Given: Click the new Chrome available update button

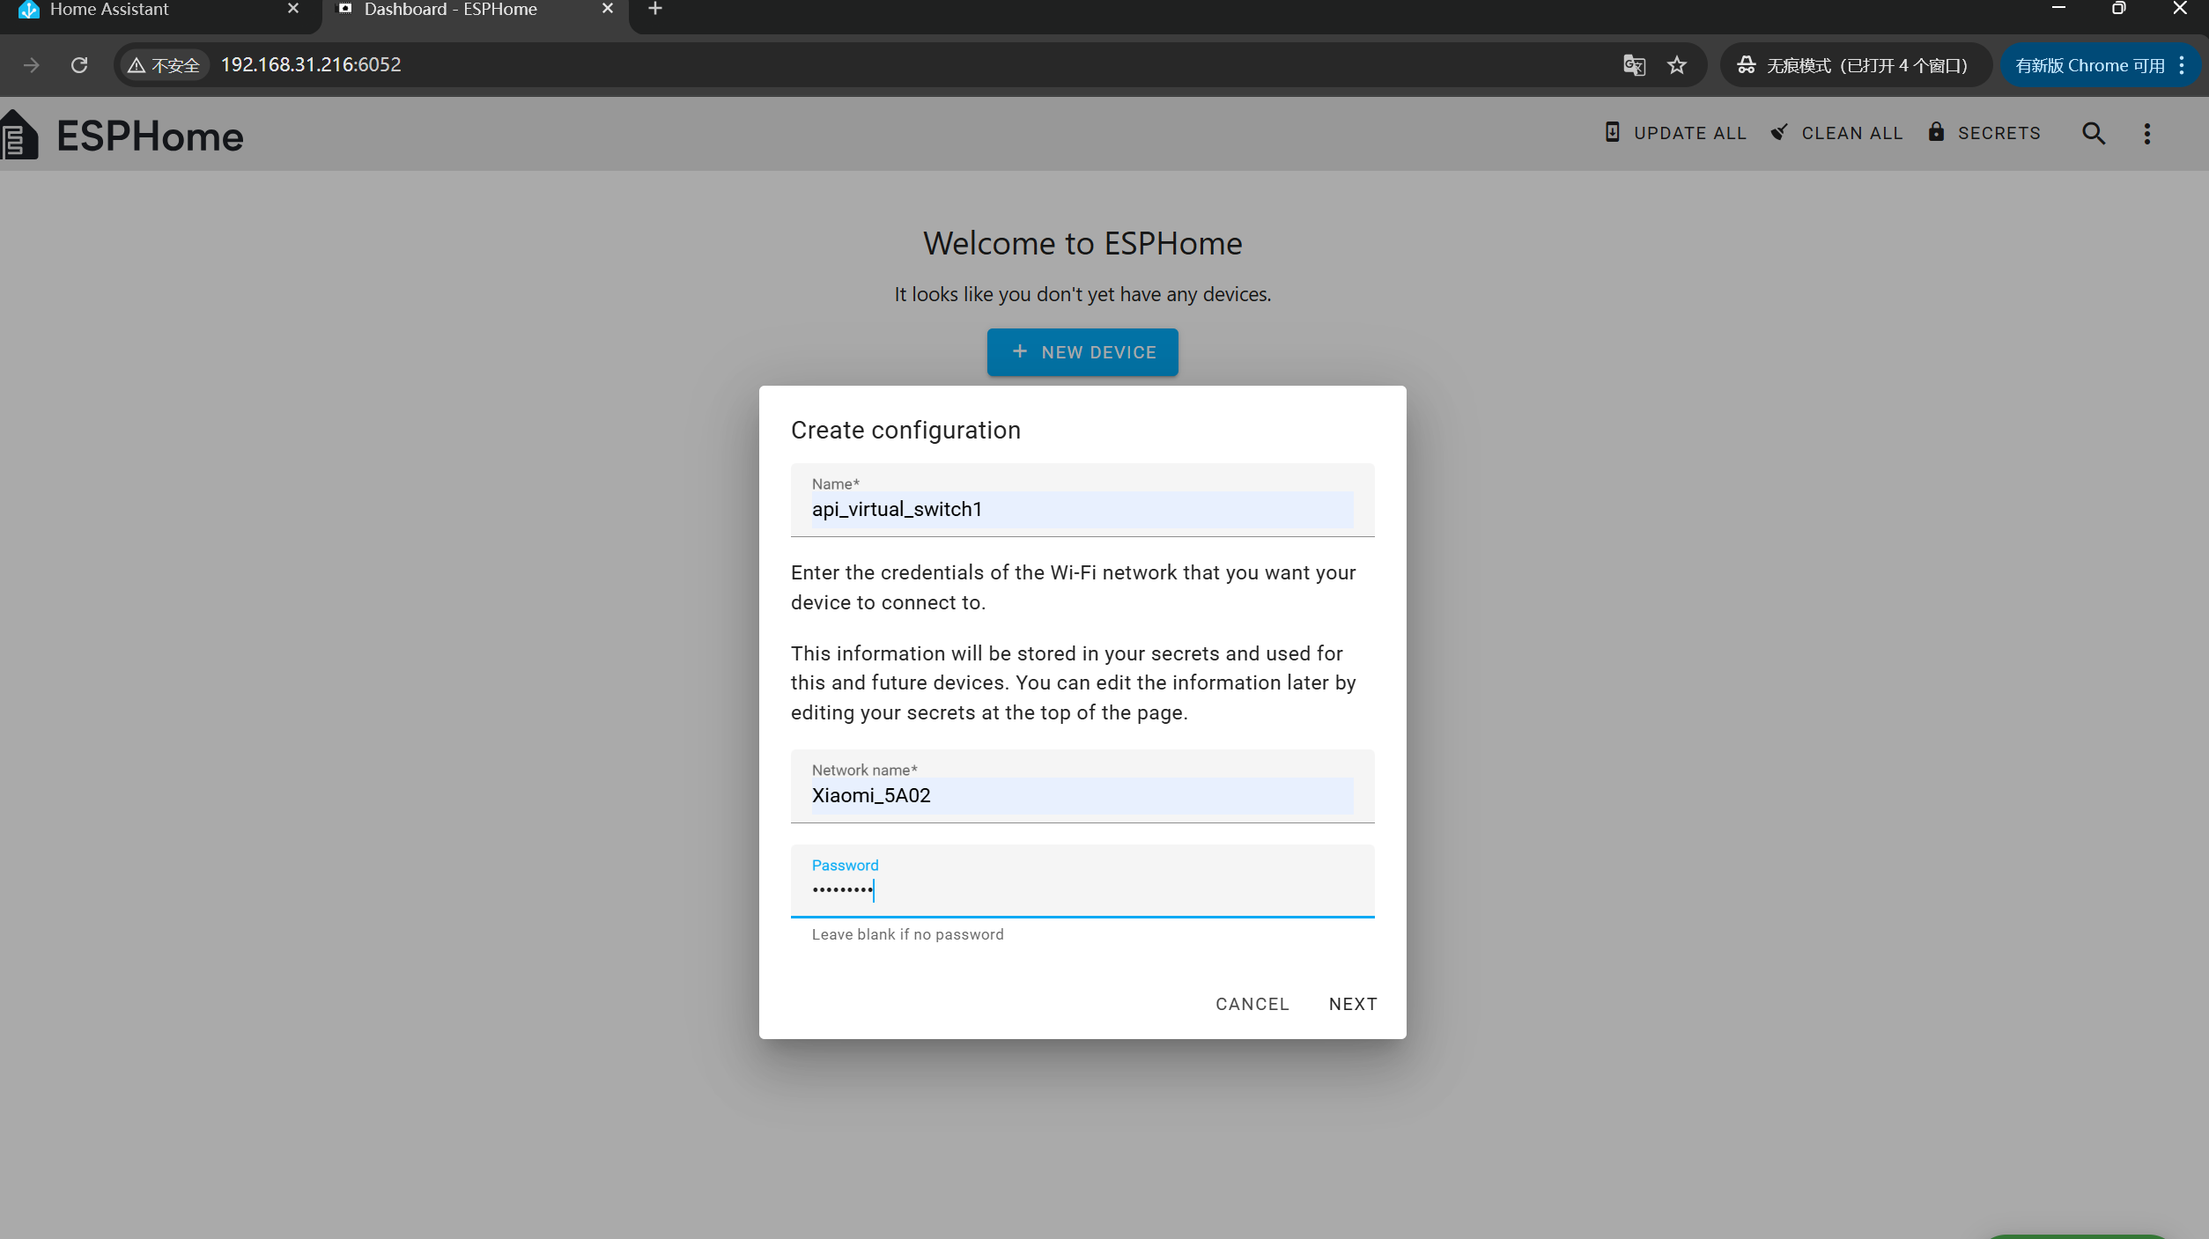Looking at the screenshot, I should tap(2088, 65).
